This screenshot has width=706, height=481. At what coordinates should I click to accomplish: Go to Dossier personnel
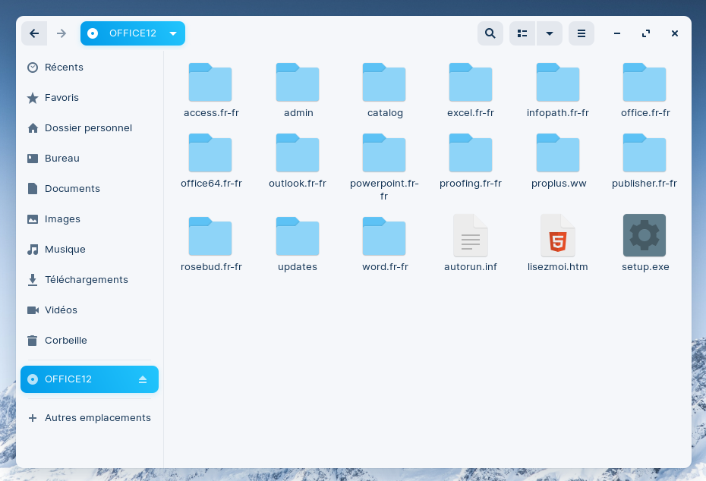(90, 128)
